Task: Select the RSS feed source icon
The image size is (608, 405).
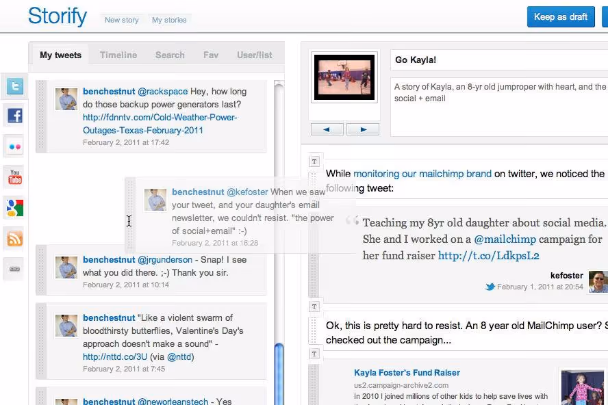Action: point(15,238)
